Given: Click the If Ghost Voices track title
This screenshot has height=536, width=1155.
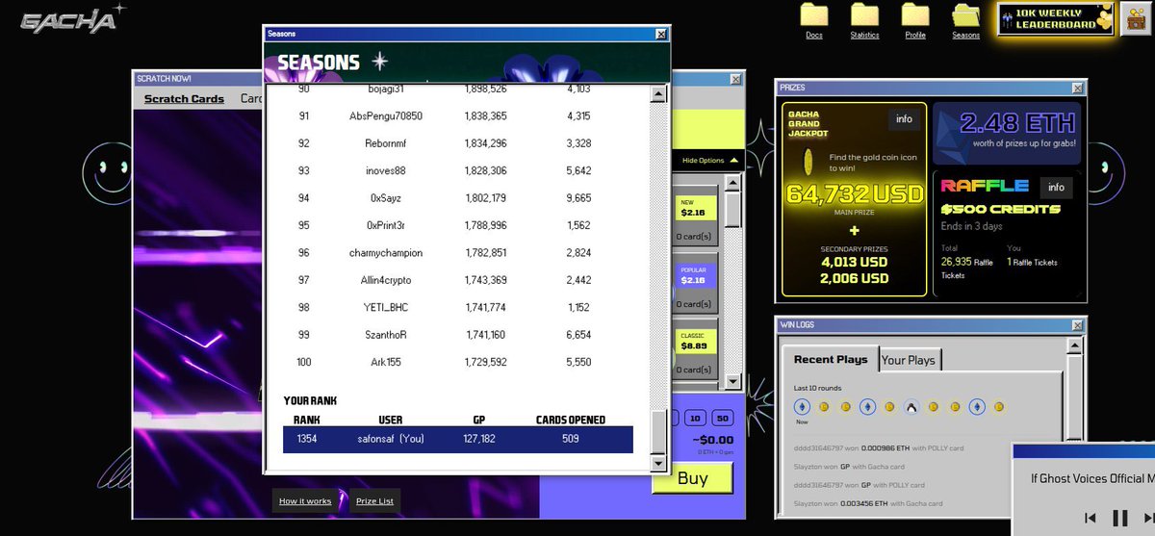Looking at the screenshot, I should (1092, 478).
